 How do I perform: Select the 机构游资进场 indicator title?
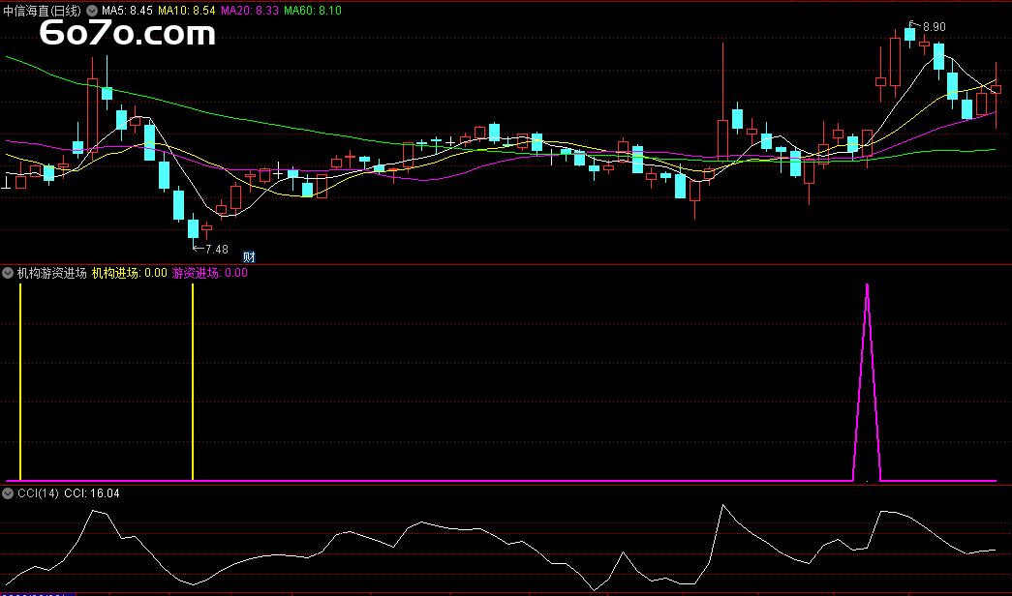click(x=51, y=273)
